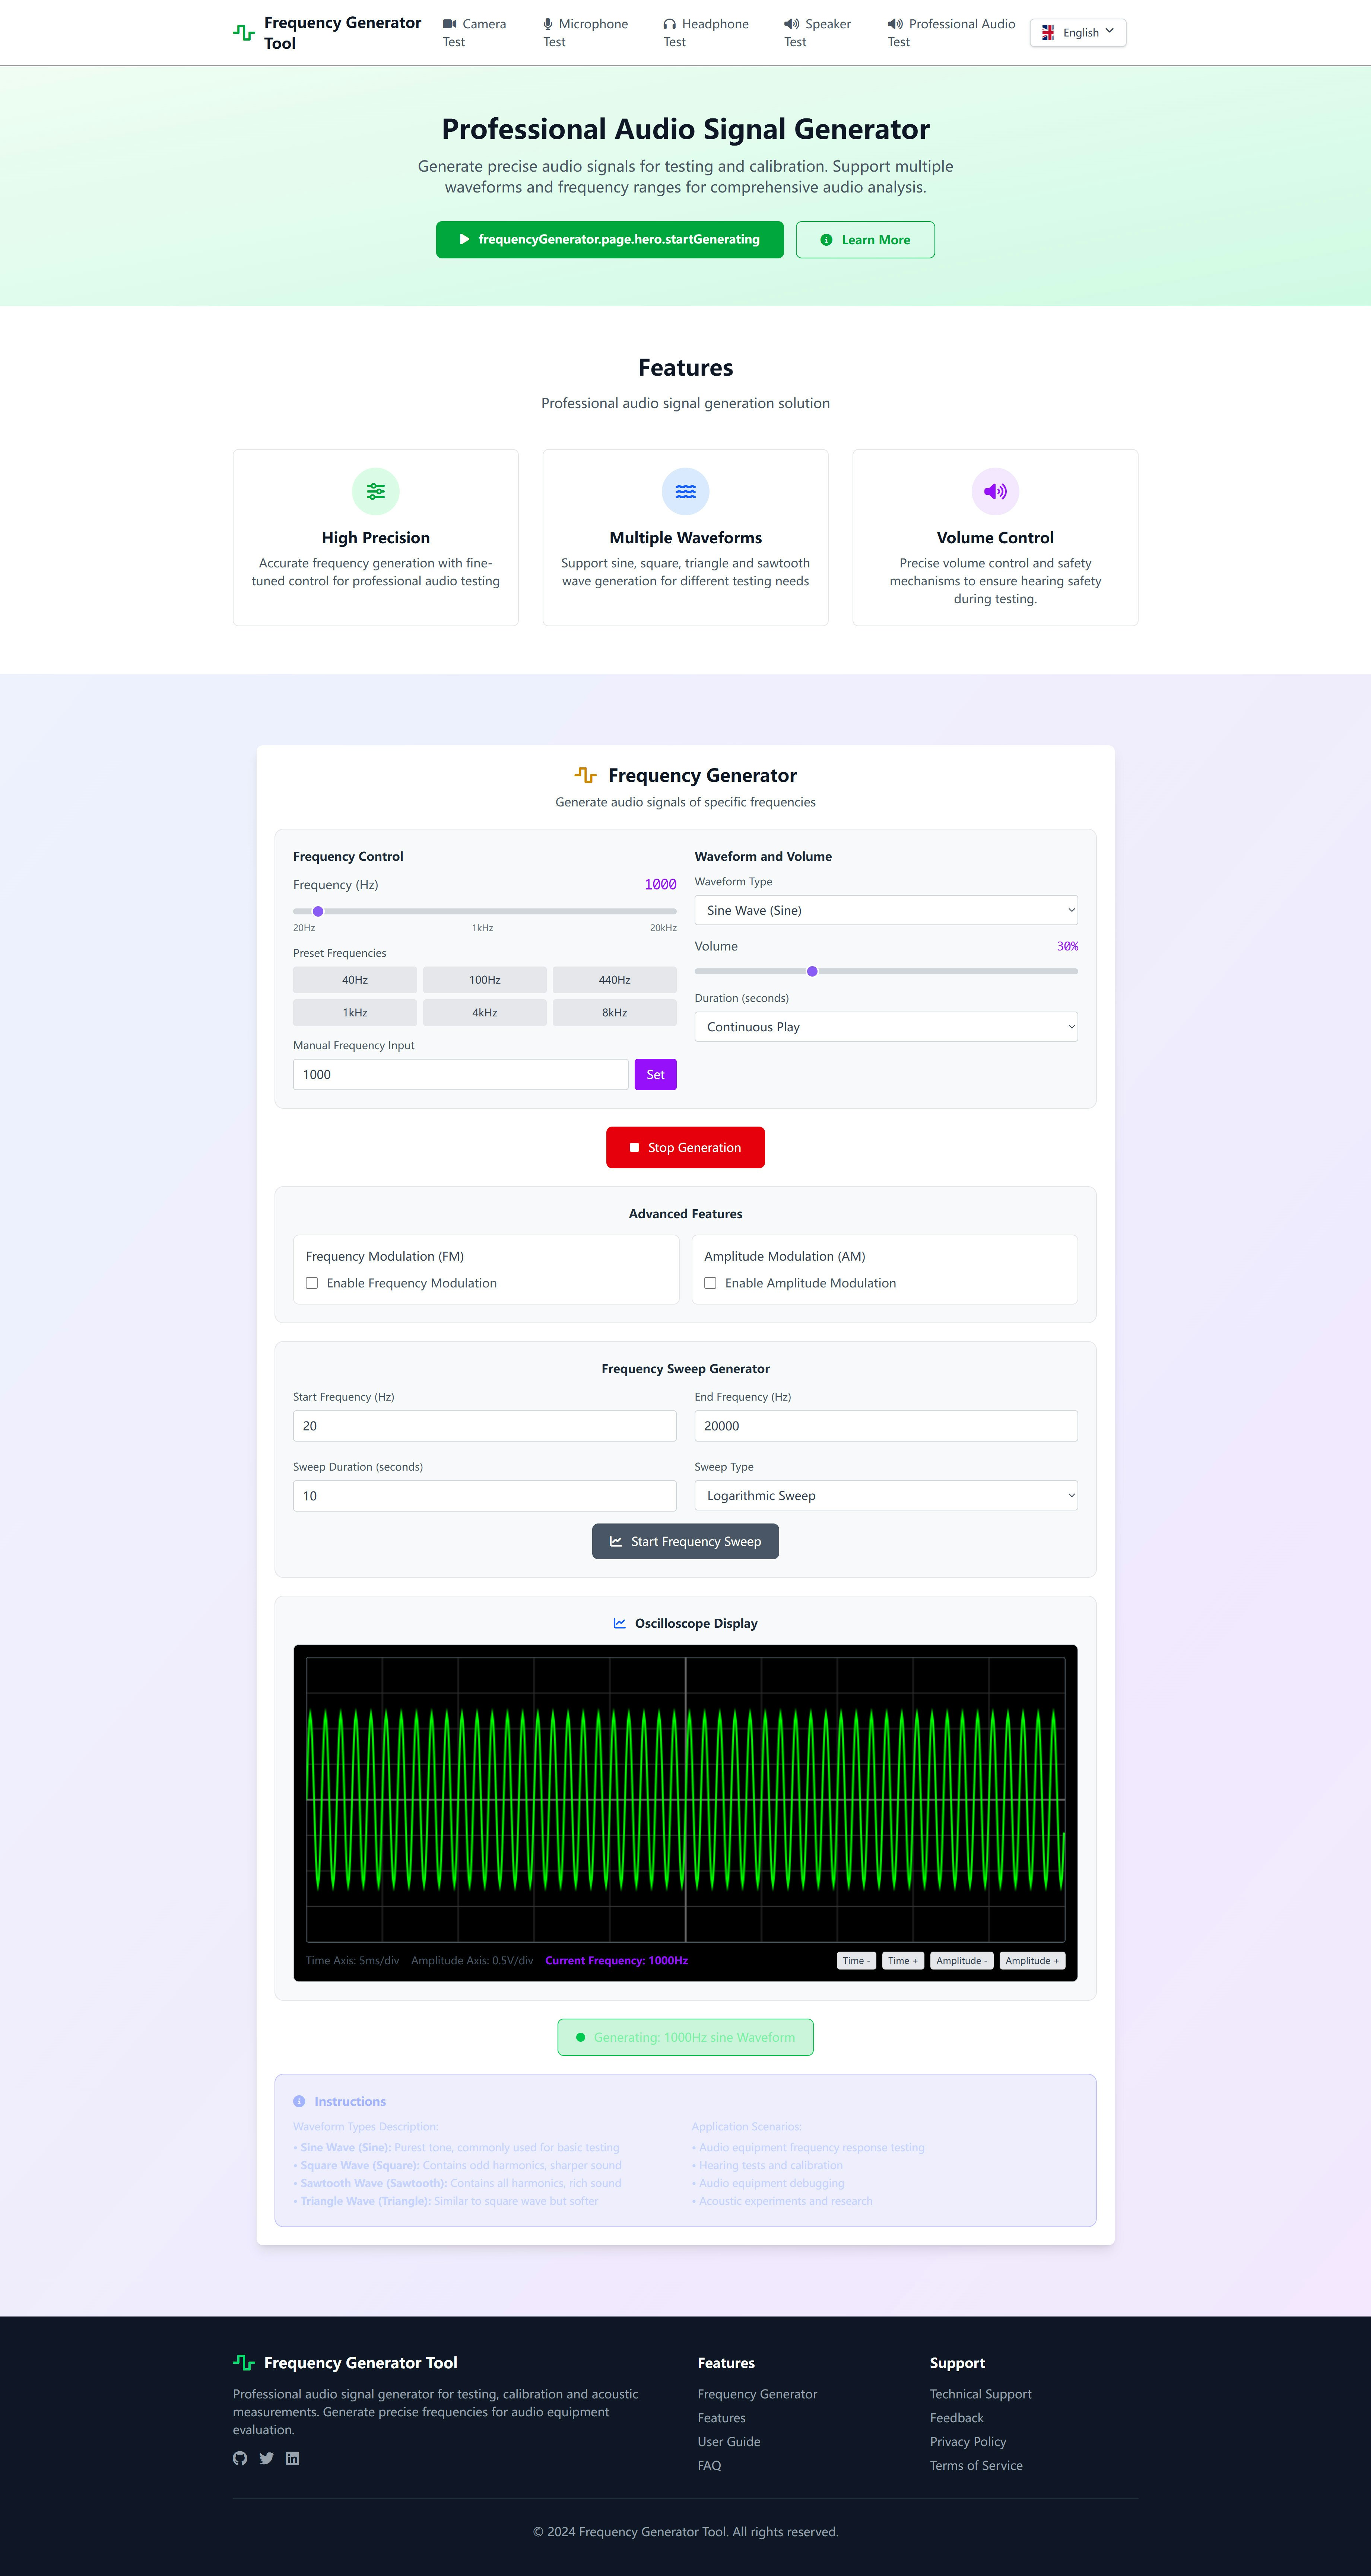Open the Duration Continuous Play dropdown
This screenshot has height=2576, width=1371.
[x=886, y=1027]
